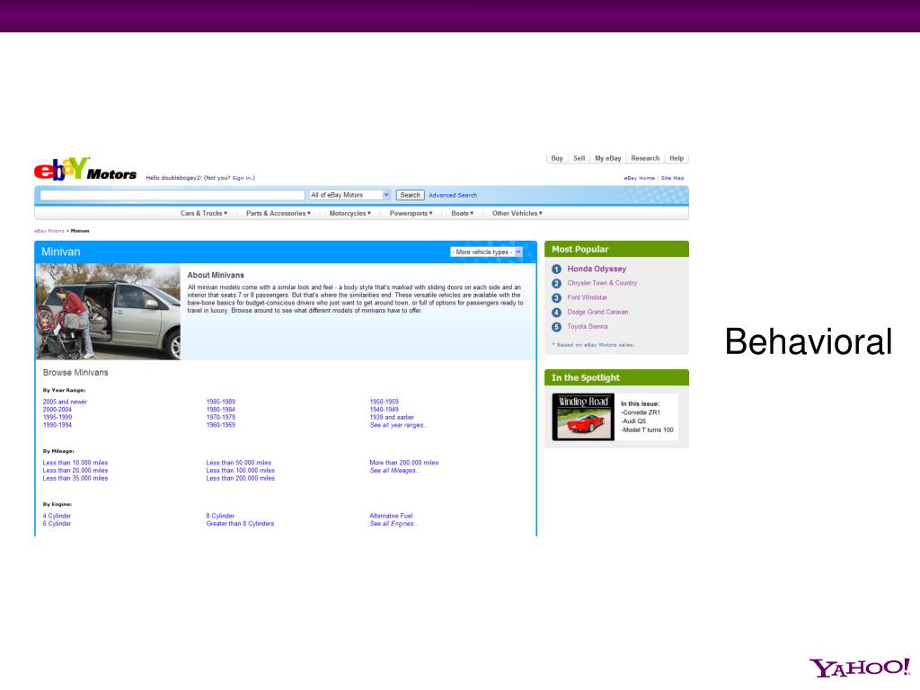Expand the Other Vehicles menu

[x=517, y=214]
